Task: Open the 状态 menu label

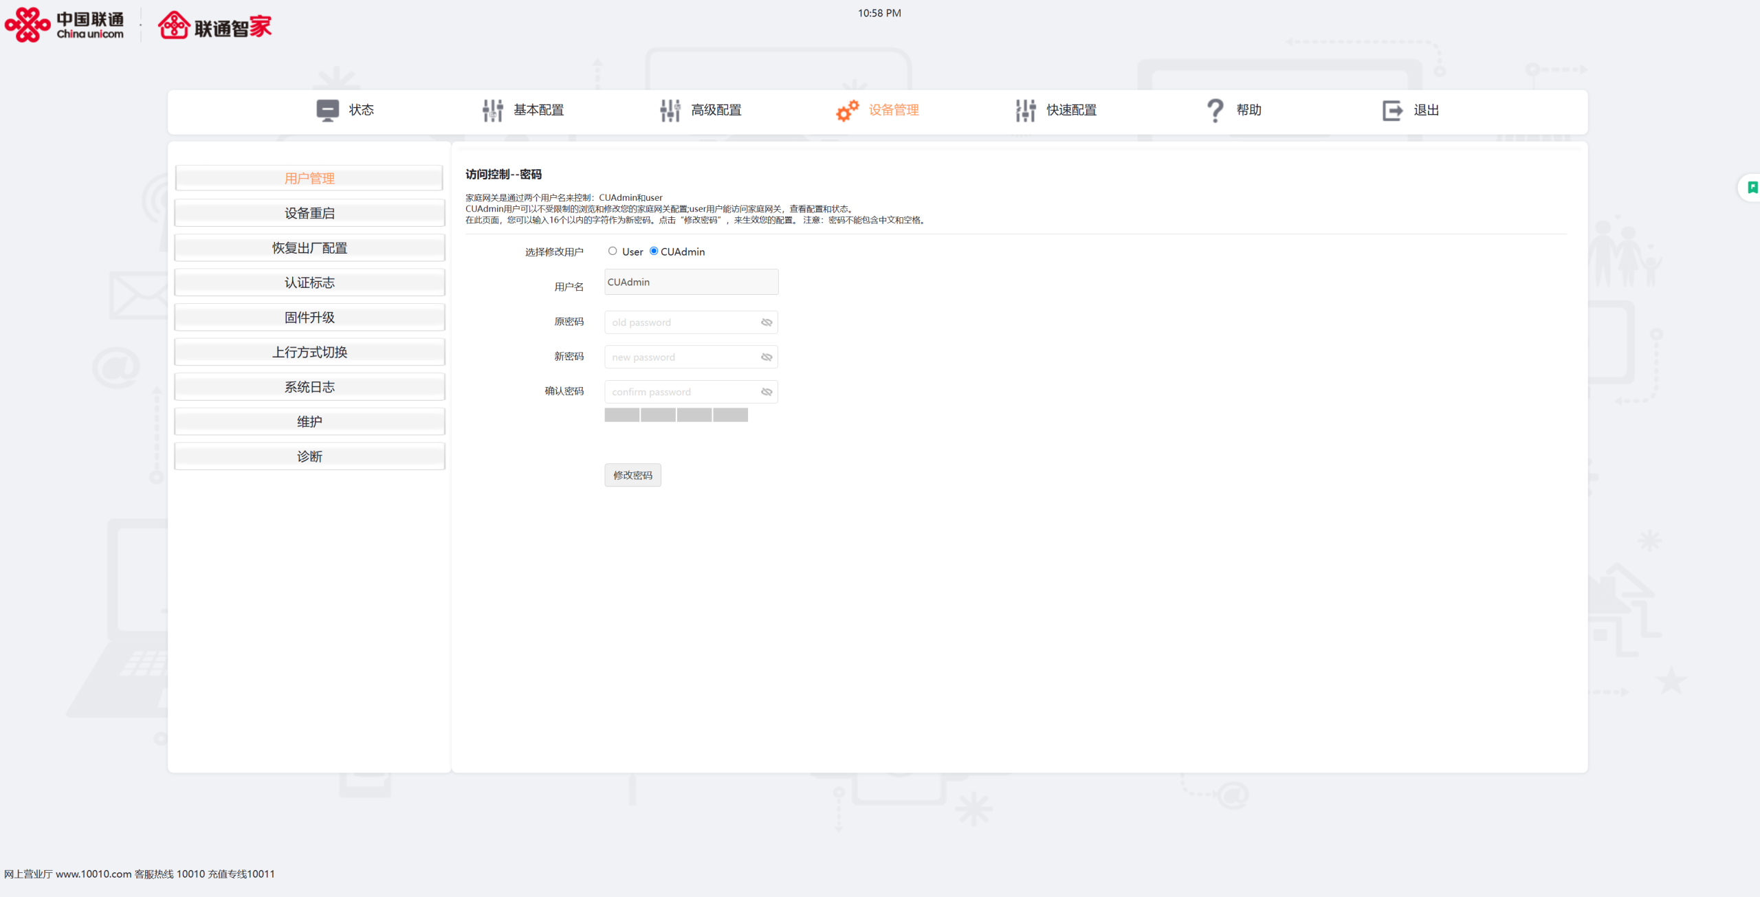Action: click(361, 110)
